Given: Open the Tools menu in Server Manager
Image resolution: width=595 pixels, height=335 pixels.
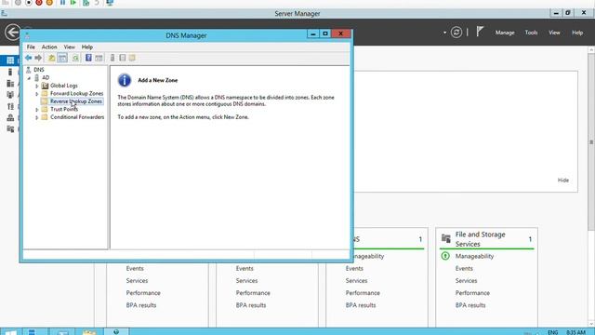Looking at the screenshot, I should pyautogui.click(x=531, y=33).
